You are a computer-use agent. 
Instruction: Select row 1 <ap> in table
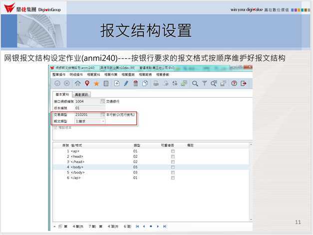click(x=151, y=151)
